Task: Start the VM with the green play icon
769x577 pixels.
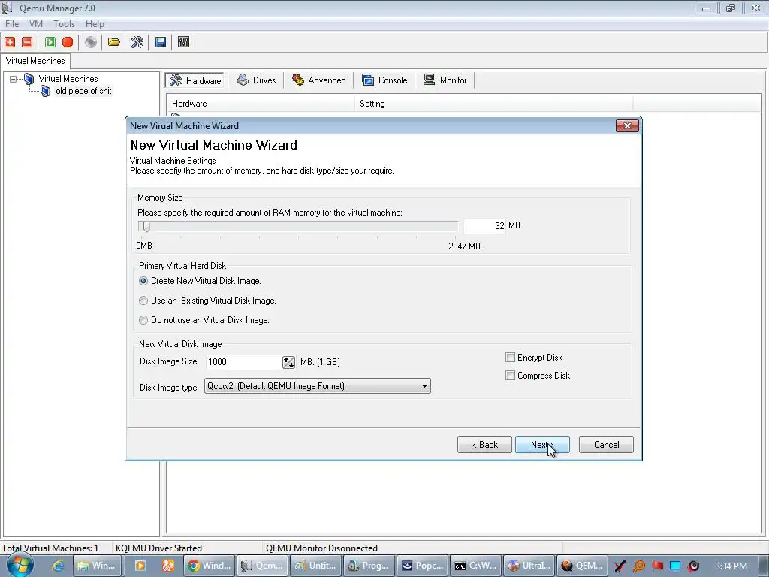Action: tap(50, 42)
